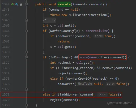136x108 pixels.
Task: Click the Runnable parameter type on line 1342
Action: coord(80,4)
